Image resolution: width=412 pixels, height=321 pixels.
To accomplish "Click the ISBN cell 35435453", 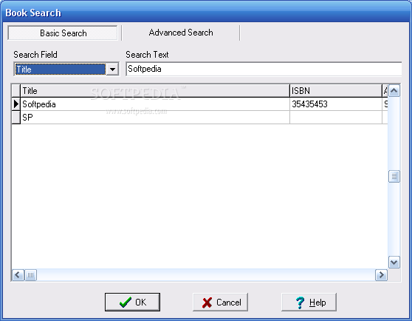I will click(x=336, y=104).
